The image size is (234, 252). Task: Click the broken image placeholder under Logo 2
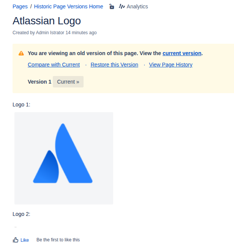click(16, 227)
